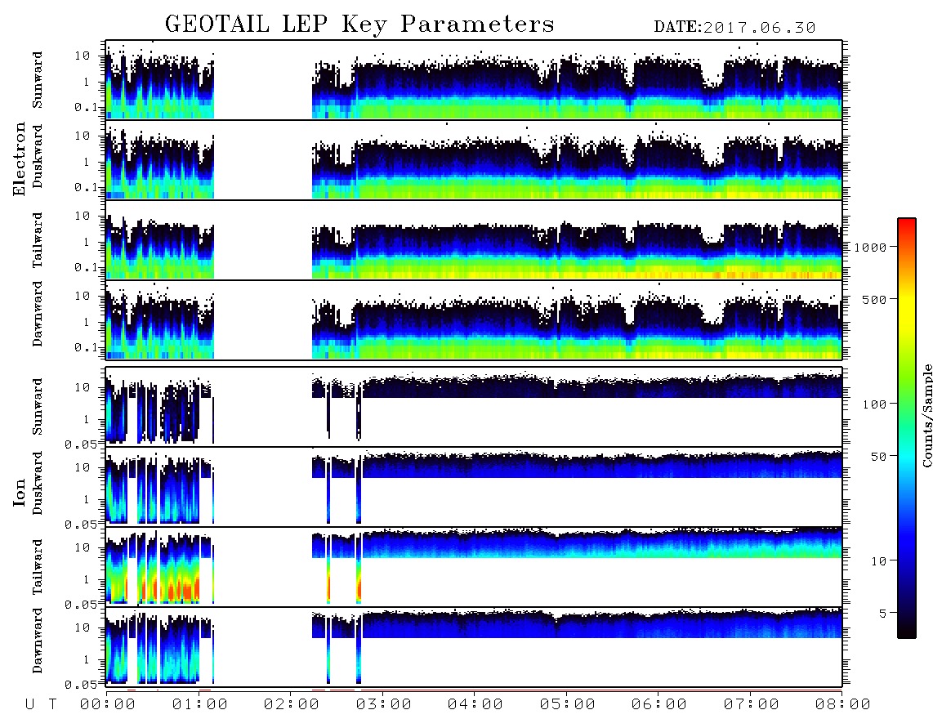The image size is (933, 719).
Task: Click inside the Electron Sunward spectrogram panel
Action: click(474, 80)
